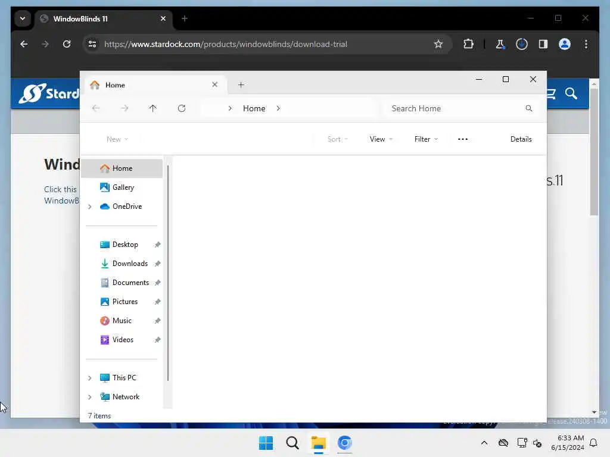Reload the Stardock page in Chrome
The width and height of the screenshot is (610, 457).
tap(67, 44)
